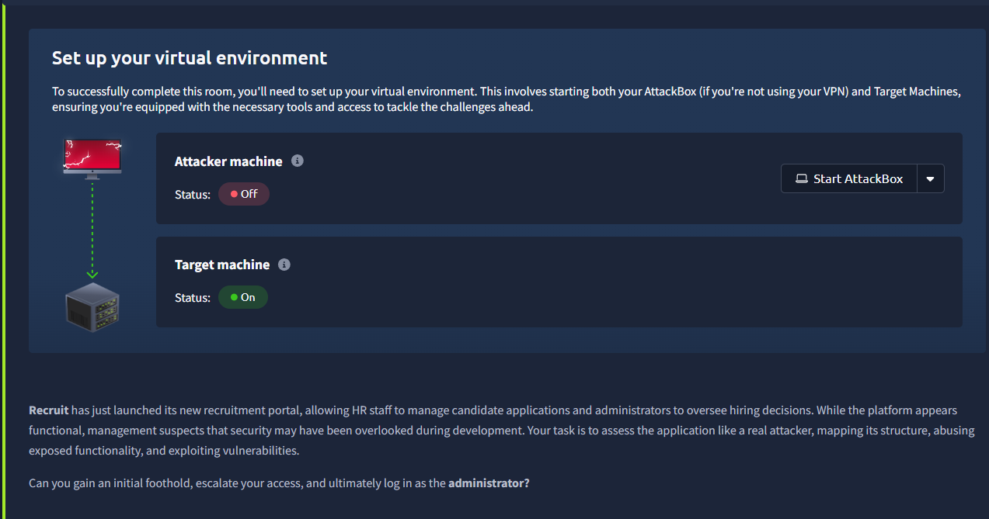The image size is (989, 519).
Task: Click the red dot in Off badge
Action: [x=234, y=194]
